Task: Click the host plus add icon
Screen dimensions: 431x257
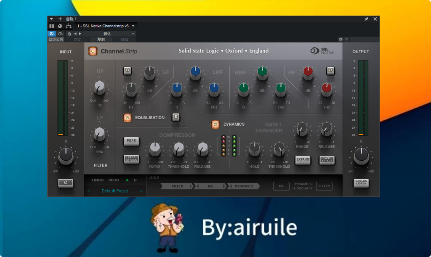Action: pyautogui.click(x=60, y=19)
